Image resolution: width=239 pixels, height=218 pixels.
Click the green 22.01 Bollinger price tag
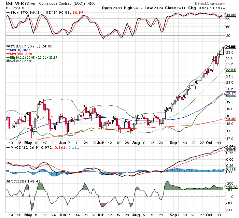pyautogui.click(x=230, y=70)
